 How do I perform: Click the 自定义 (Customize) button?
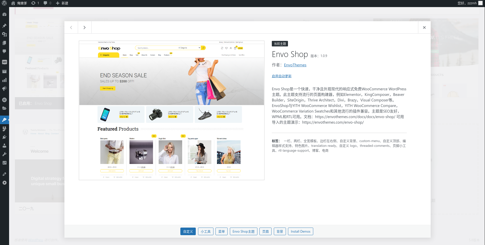coord(188,231)
